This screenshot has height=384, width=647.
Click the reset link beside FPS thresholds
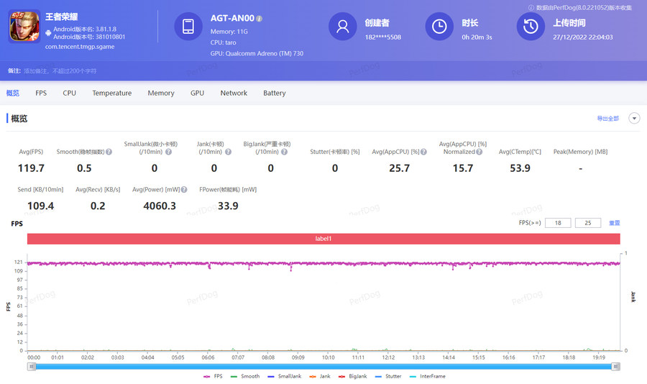pyautogui.click(x=614, y=223)
